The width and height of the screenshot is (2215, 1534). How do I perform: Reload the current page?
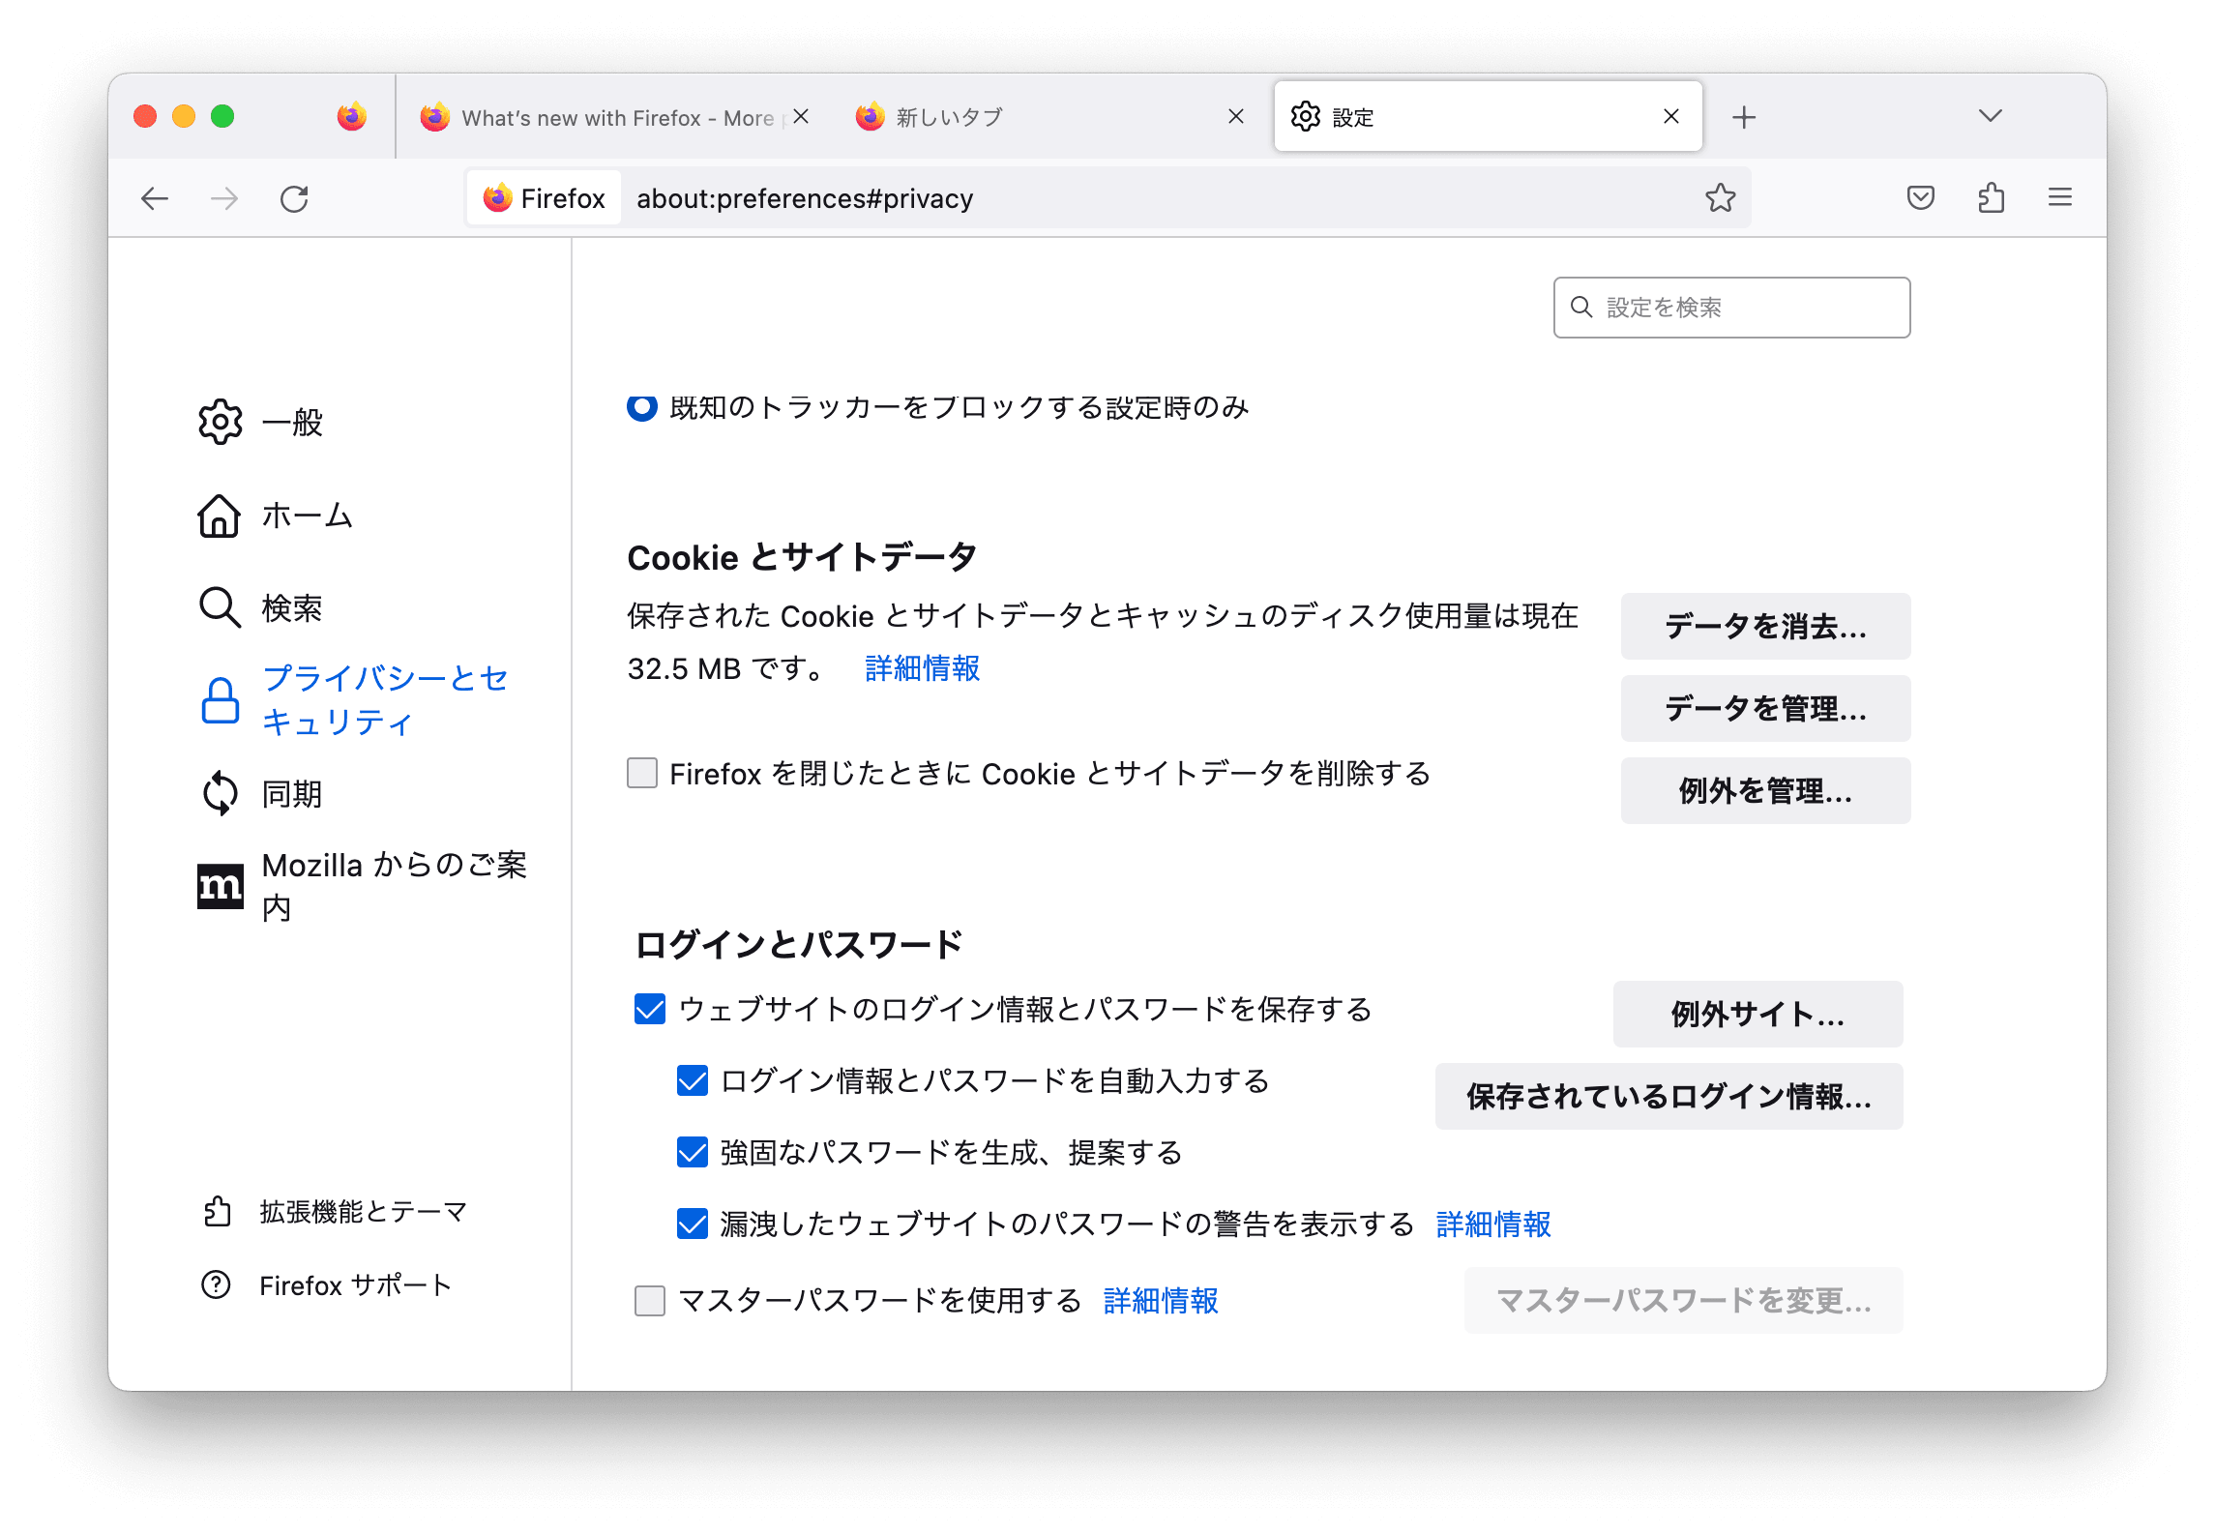[294, 199]
